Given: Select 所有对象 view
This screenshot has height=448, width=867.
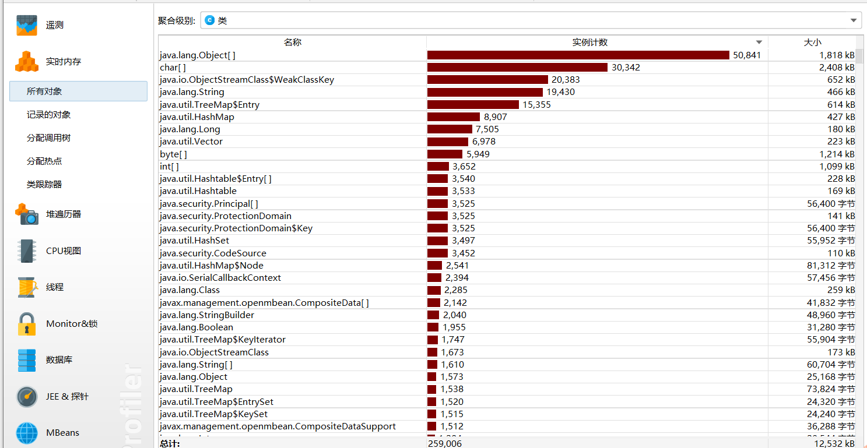Looking at the screenshot, I should point(78,91).
